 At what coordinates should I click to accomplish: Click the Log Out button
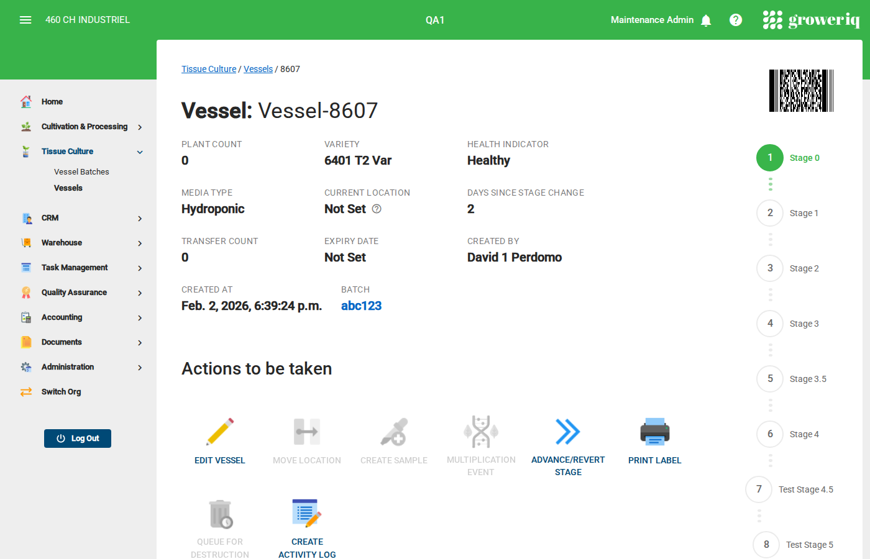(x=78, y=438)
